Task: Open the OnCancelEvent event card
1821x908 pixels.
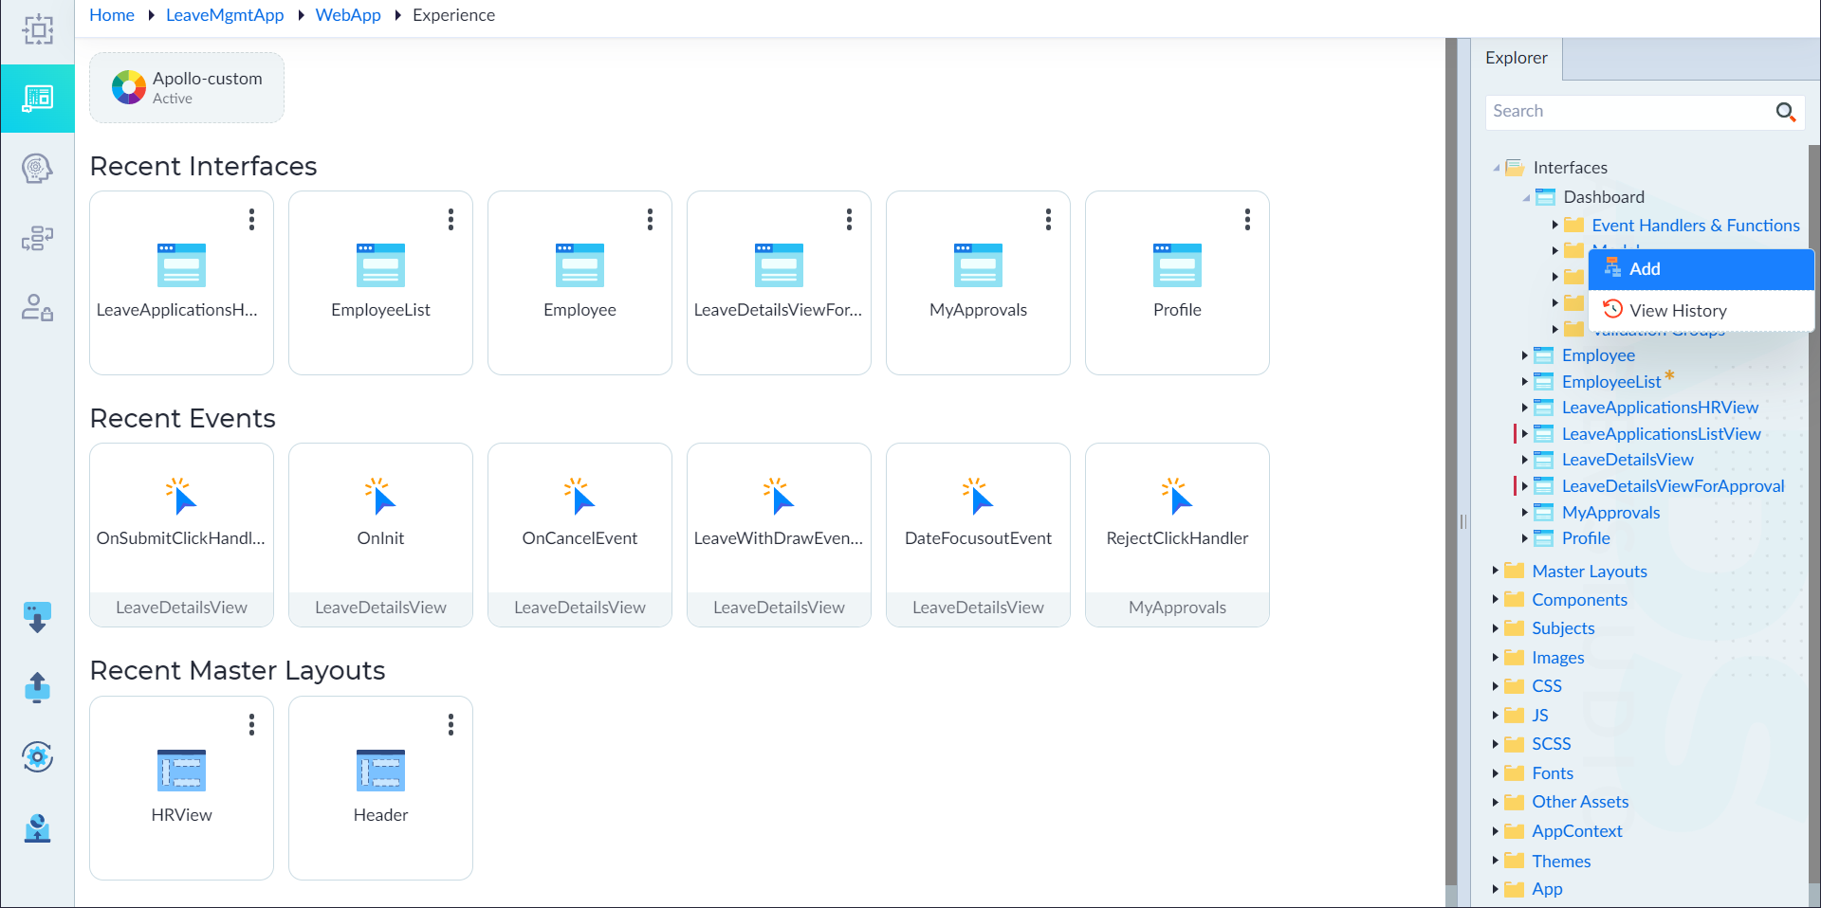Action: pyautogui.click(x=579, y=535)
